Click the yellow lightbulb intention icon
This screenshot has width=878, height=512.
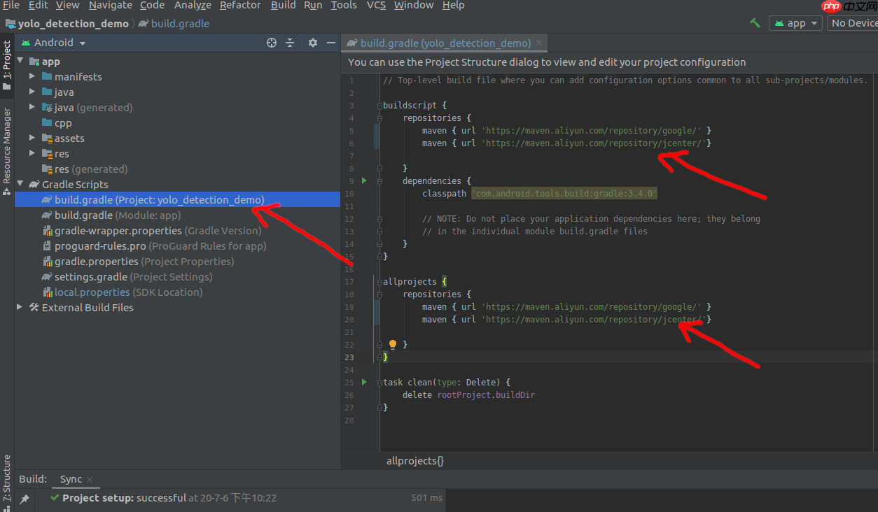(x=393, y=344)
